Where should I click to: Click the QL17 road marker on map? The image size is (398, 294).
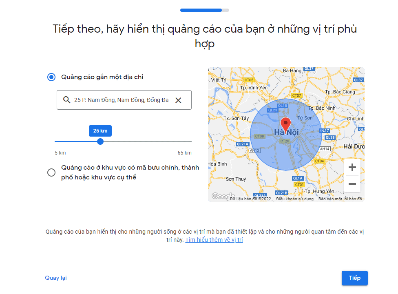pyautogui.click(x=324, y=130)
